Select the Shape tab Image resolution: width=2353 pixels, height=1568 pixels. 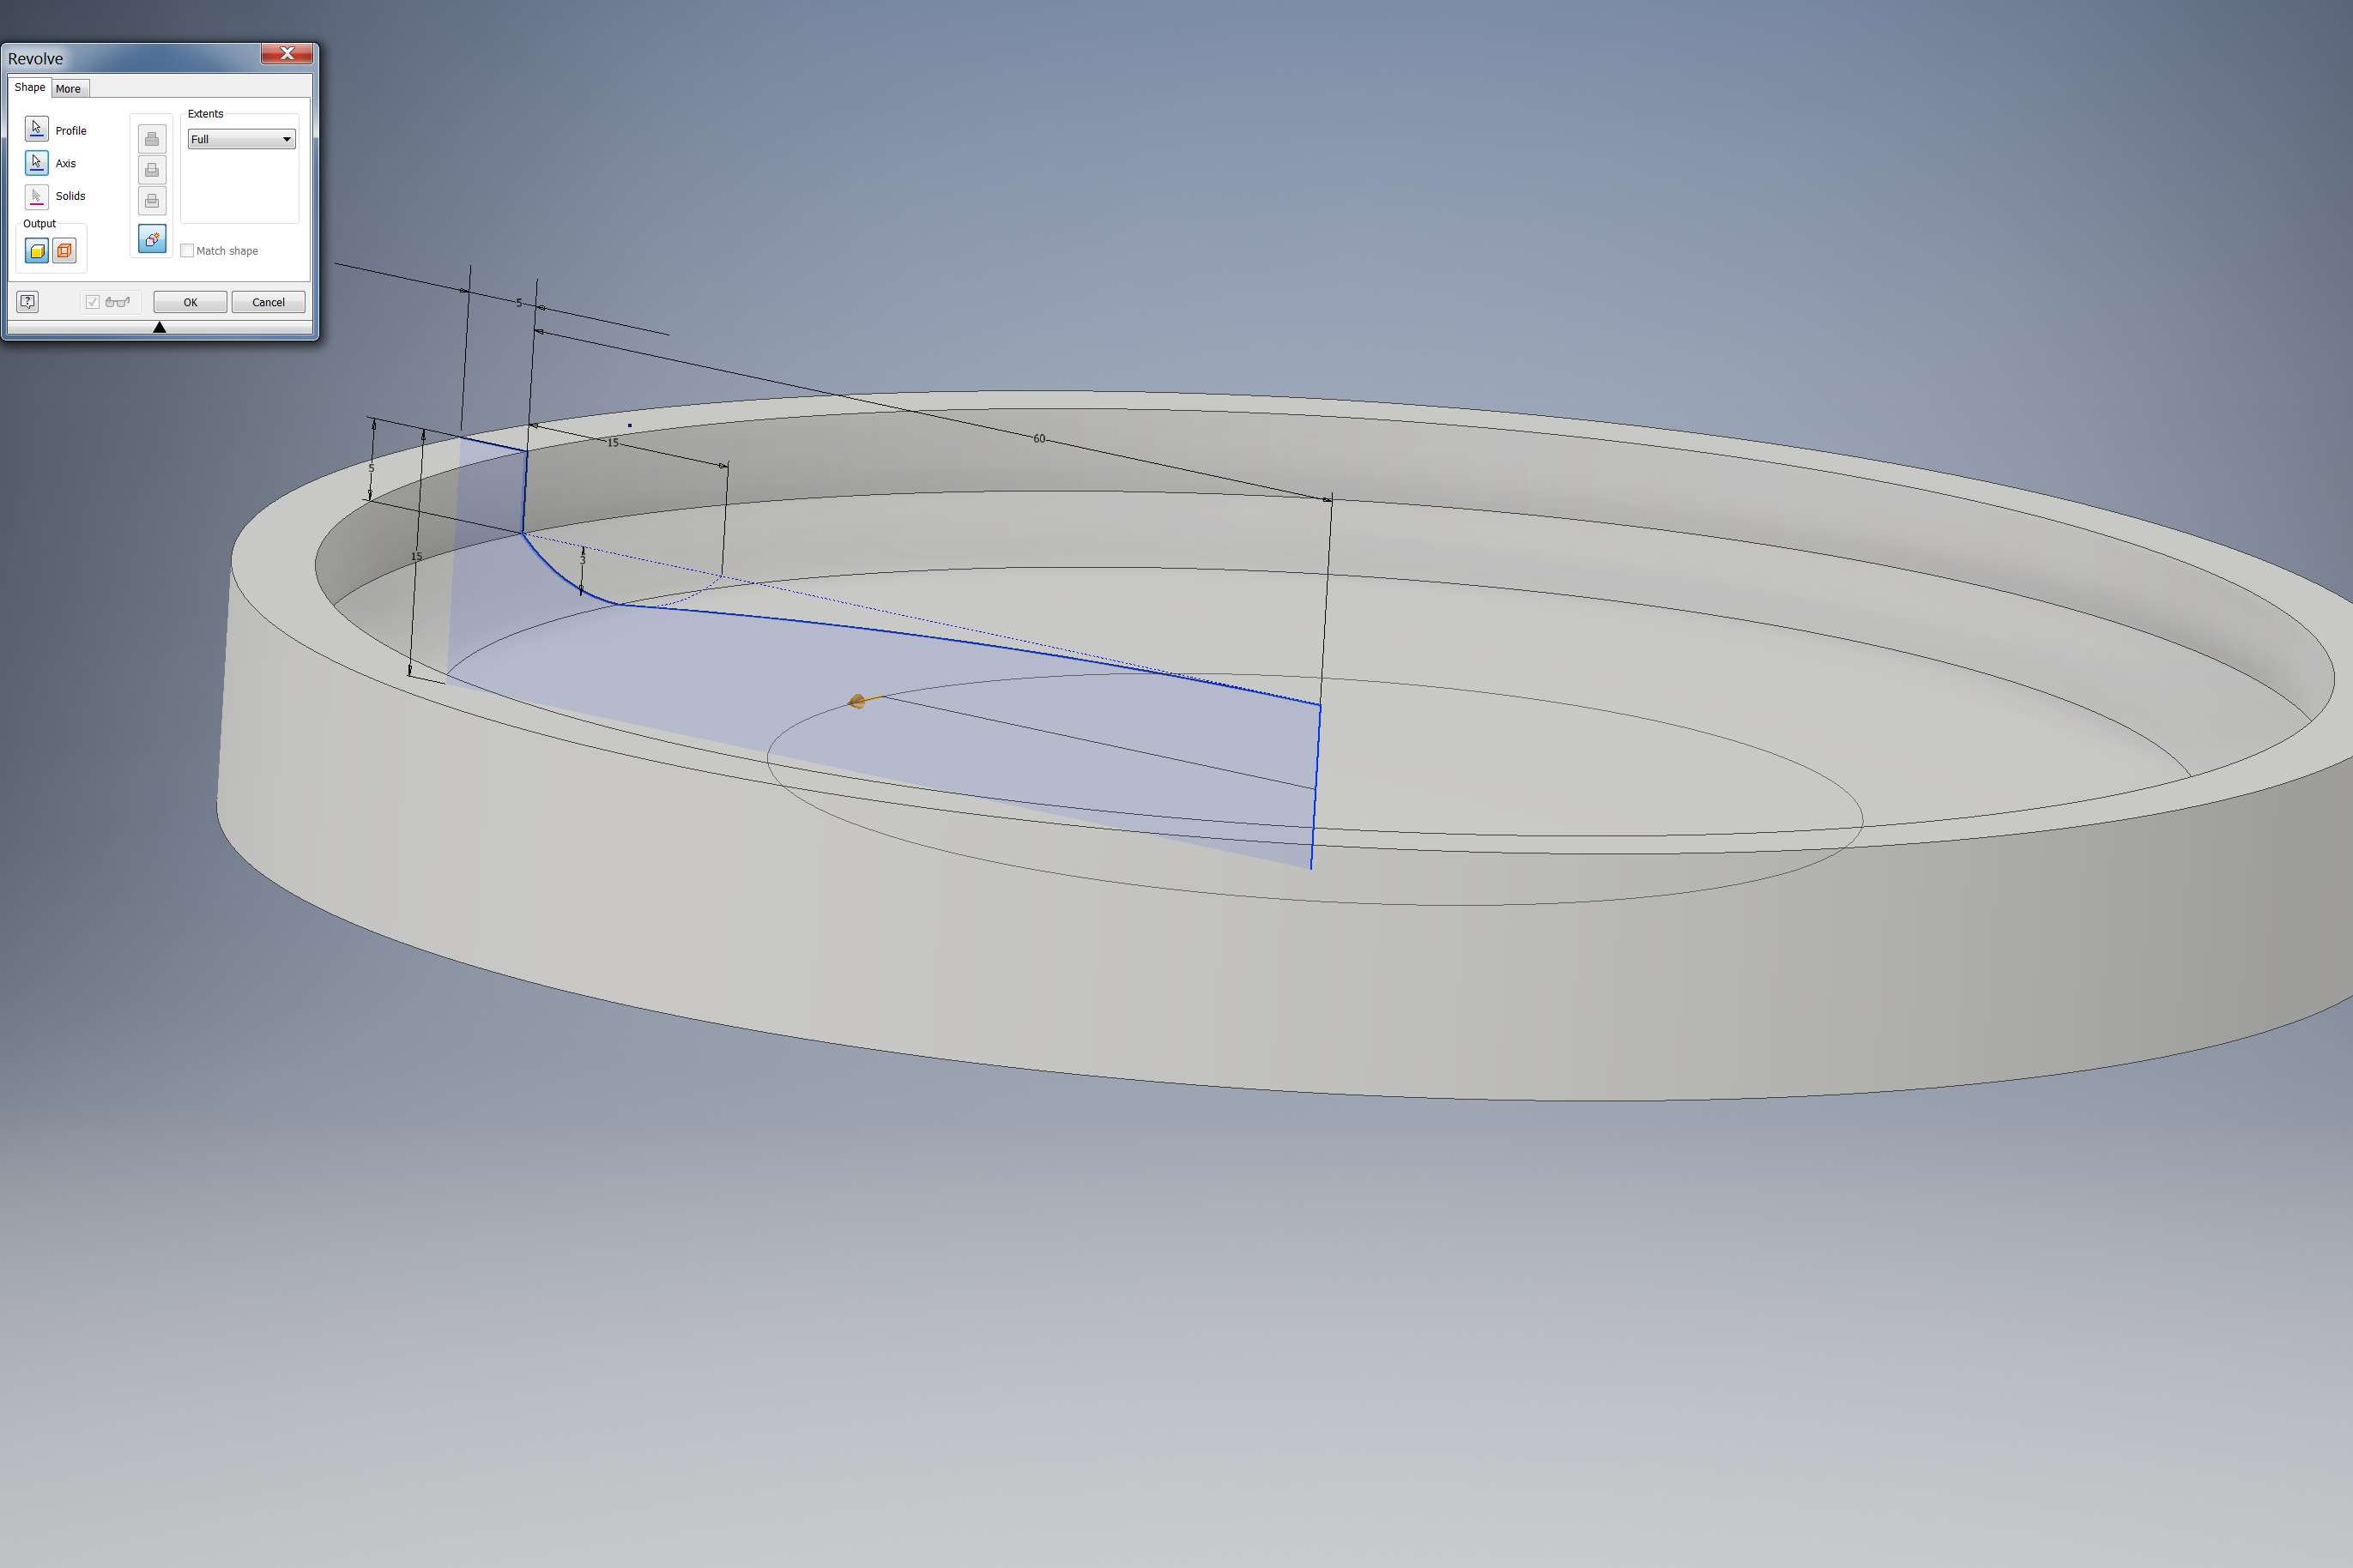point(29,88)
